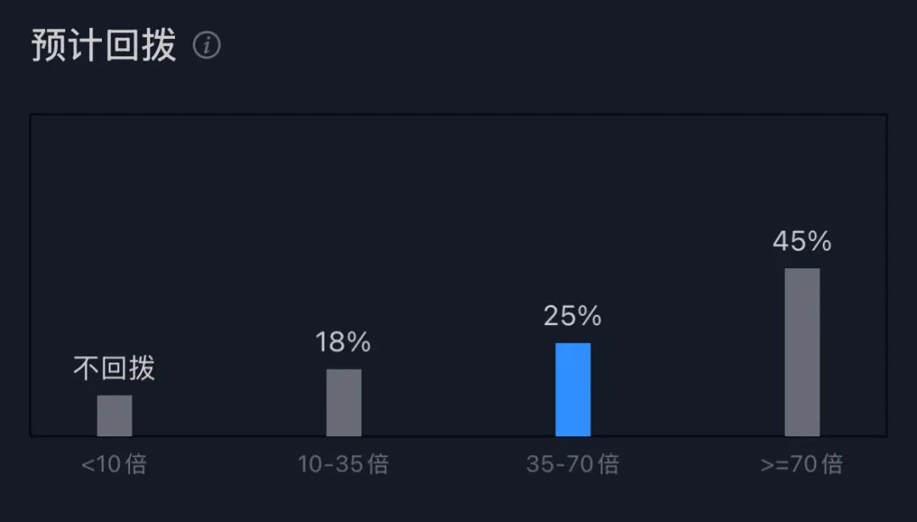Viewport: 917px width, 522px height.
Task: Select the gray bar labeled 18%
Action: pos(344,402)
